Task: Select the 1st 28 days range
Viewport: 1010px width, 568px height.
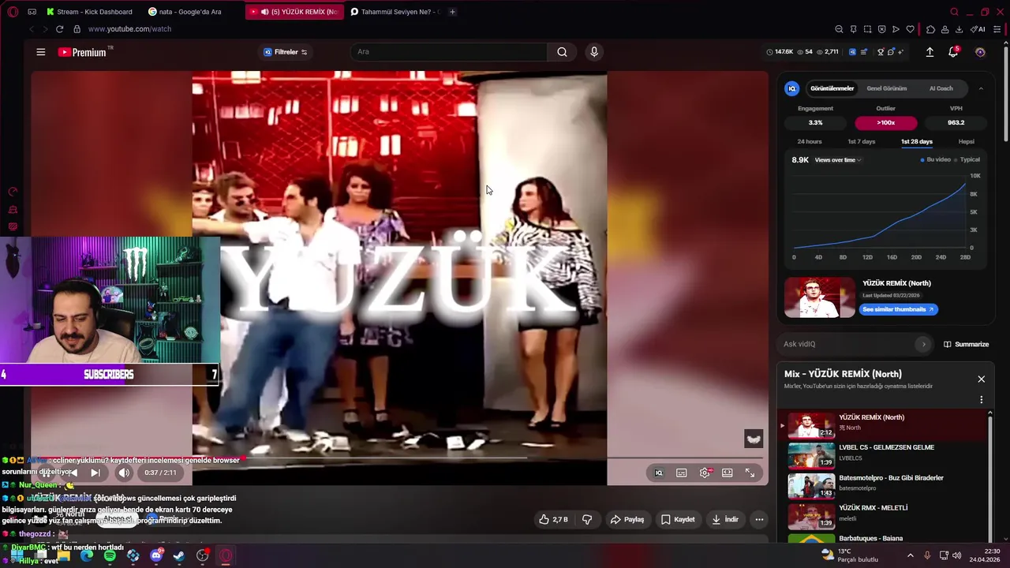Action: tap(916, 141)
